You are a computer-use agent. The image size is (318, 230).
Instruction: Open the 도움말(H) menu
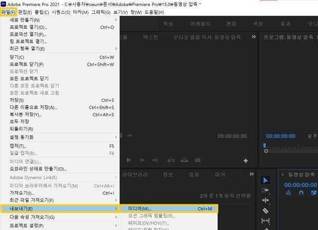pyautogui.click(x=154, y=12)
